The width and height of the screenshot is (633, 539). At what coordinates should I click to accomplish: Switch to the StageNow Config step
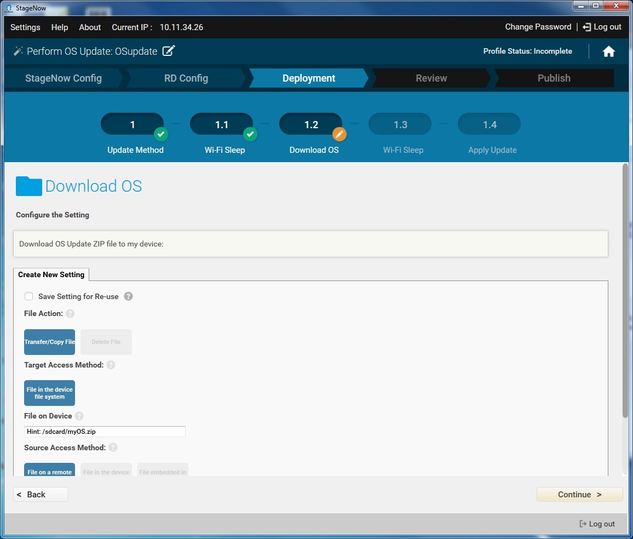point(64,78)
